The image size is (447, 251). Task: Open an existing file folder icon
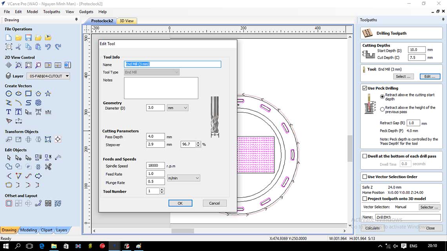tap(18, 38)
